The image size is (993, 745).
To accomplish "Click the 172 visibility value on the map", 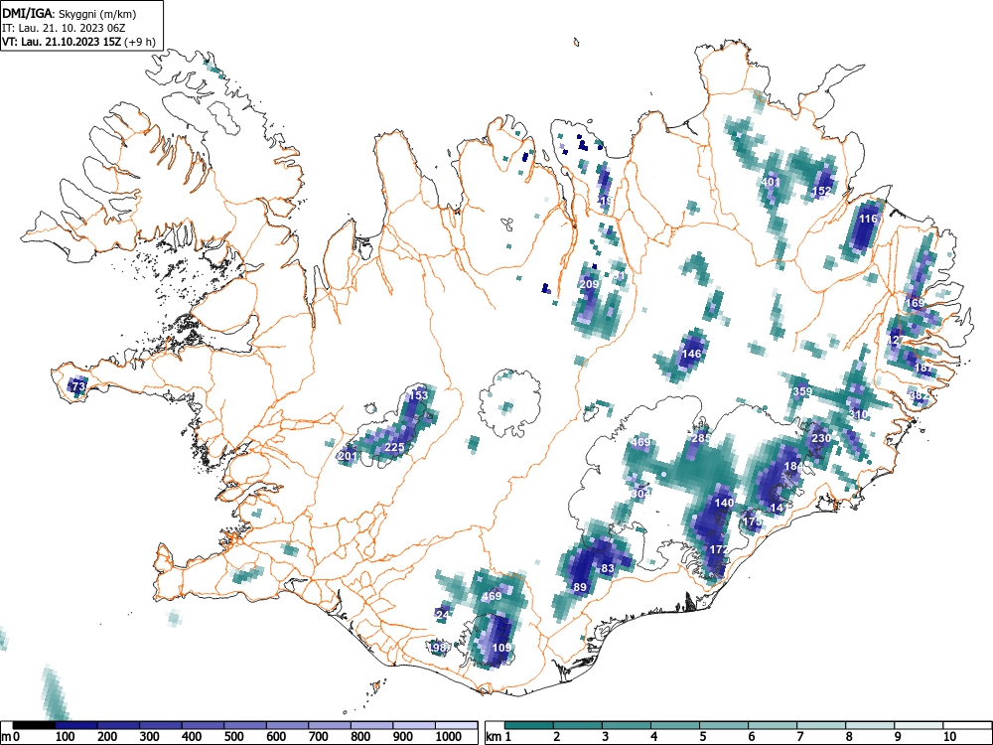I will pos(719,549).
